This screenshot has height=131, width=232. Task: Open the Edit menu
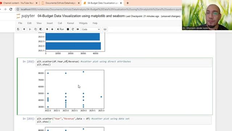29,23
